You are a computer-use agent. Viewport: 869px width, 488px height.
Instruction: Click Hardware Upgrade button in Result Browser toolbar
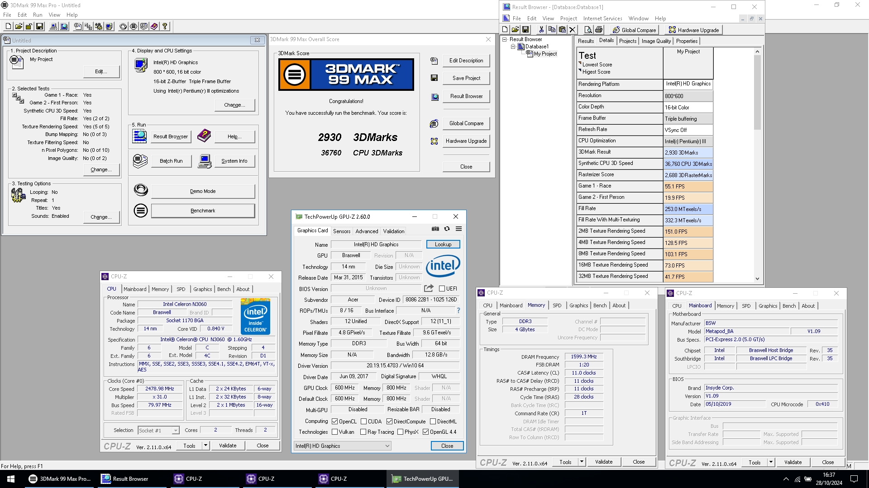pyautogui.click(x=694, y=30)
